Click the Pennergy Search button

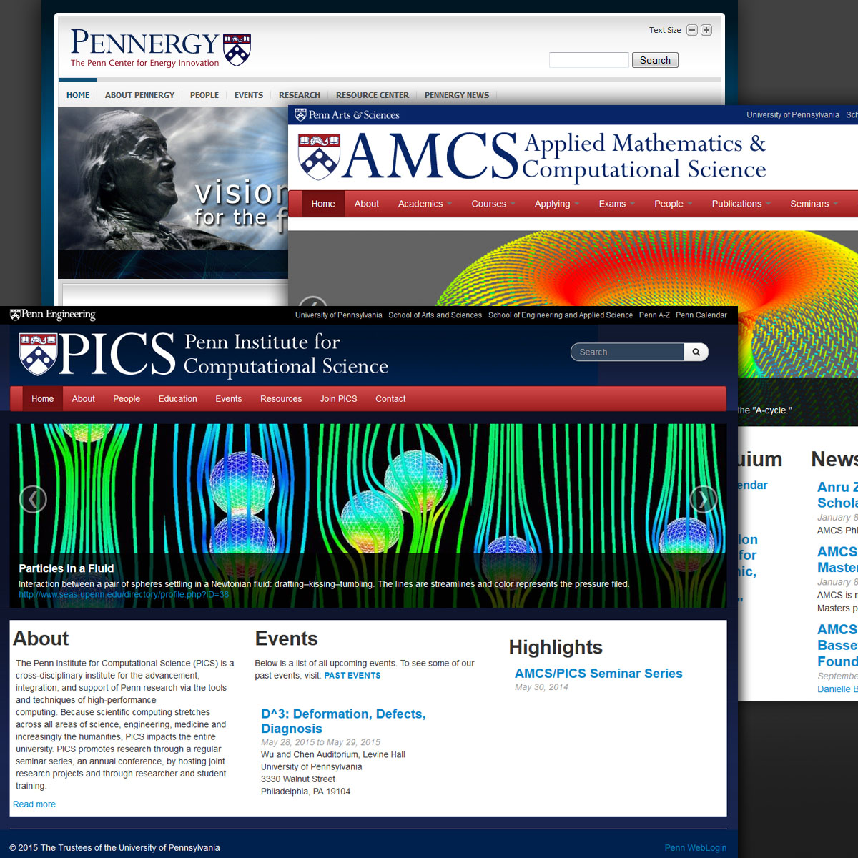tap(655, 60)
